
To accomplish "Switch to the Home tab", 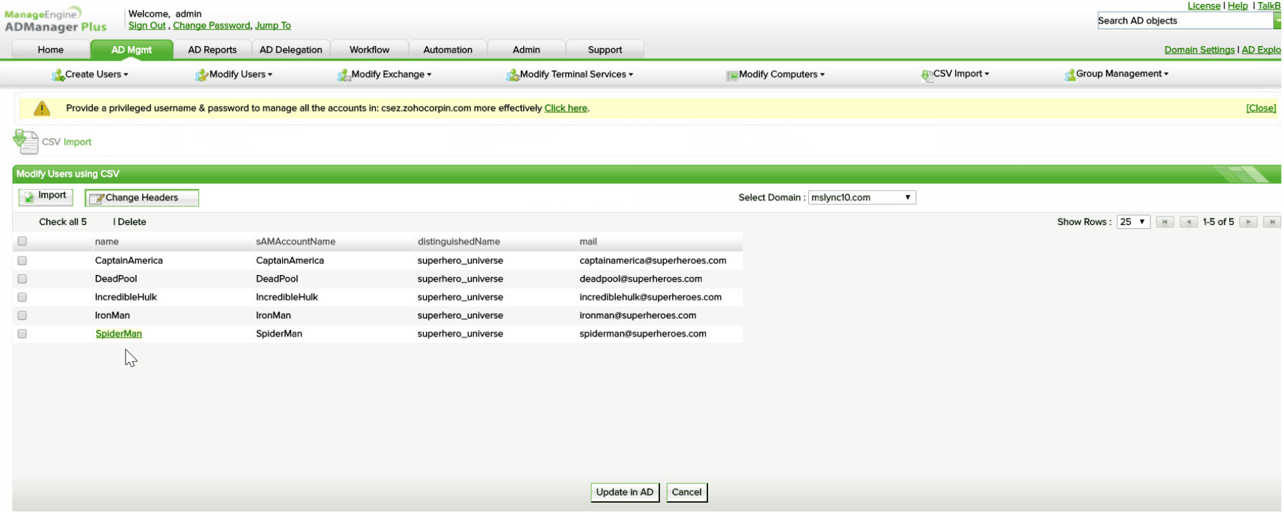I will pyautogui.click(x=51, y=50).
